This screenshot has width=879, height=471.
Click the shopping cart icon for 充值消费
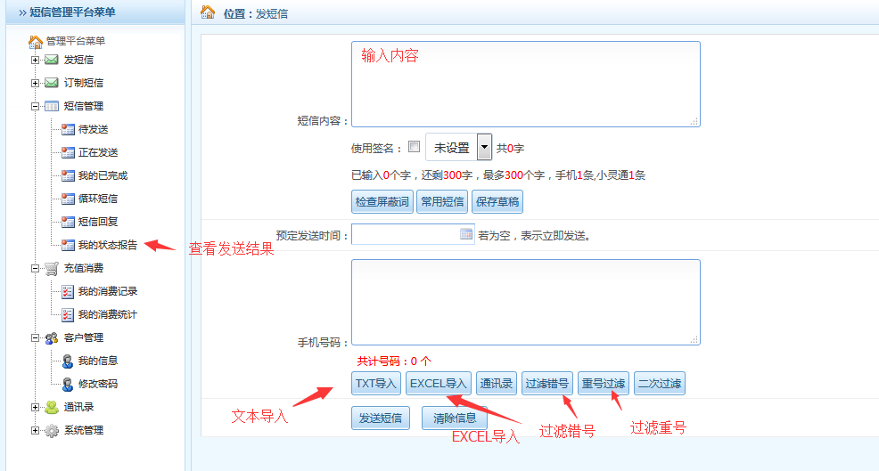52,269
